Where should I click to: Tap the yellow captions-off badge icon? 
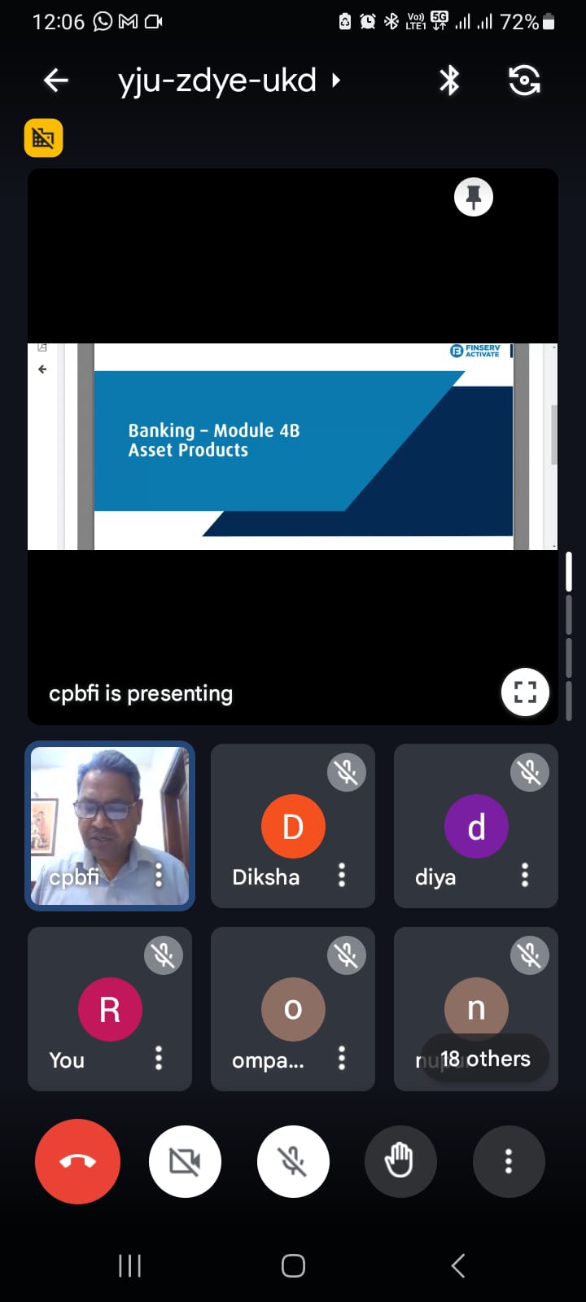click(x=44, y=138)
